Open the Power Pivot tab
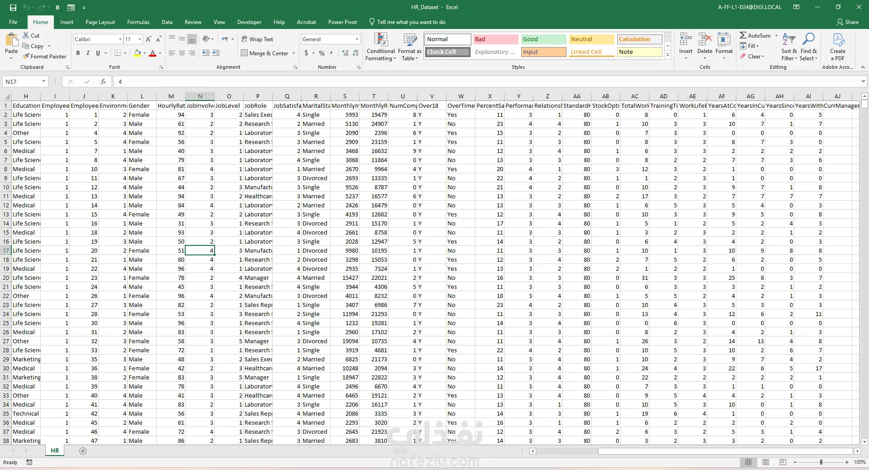 (342, 22)
